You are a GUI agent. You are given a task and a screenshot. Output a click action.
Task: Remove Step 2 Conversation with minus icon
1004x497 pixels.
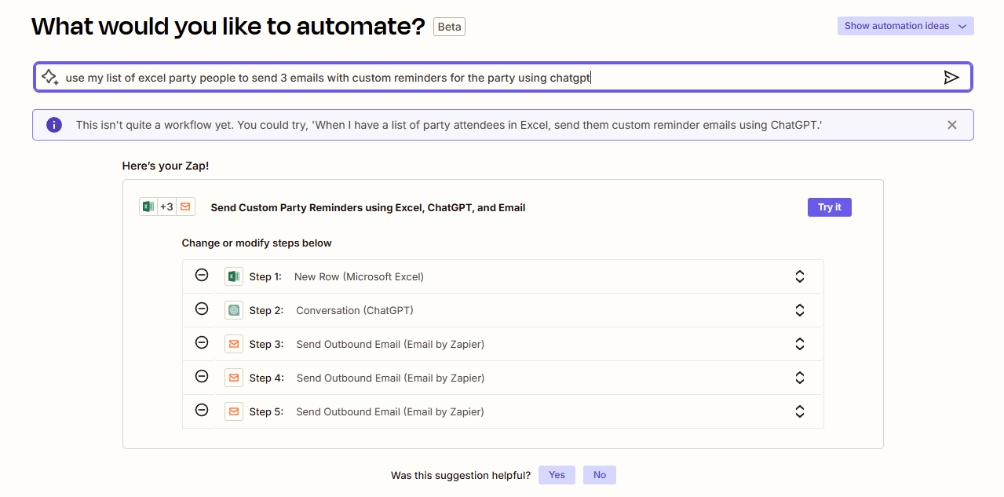(202, 309)
